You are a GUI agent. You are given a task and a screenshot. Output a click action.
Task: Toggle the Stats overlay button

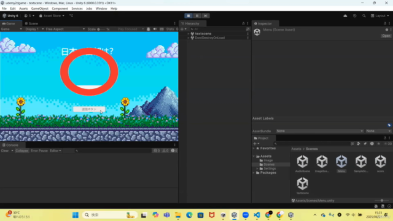(x=170, y=29)
